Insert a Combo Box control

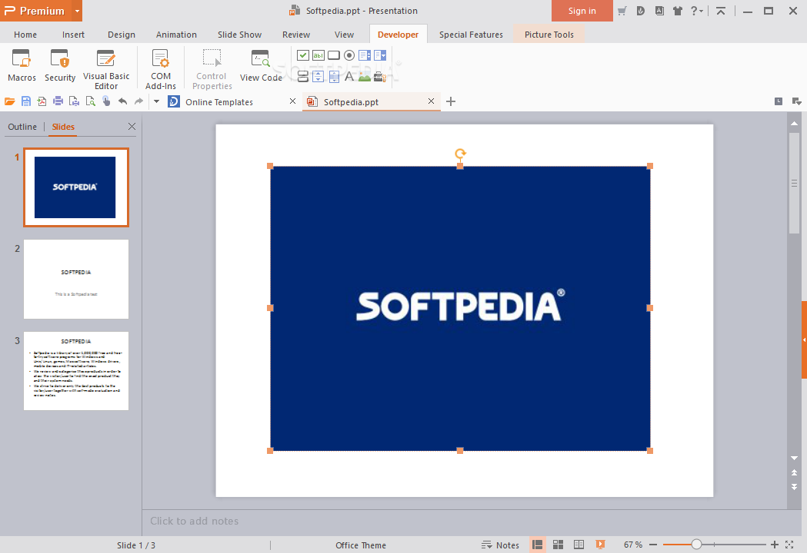(x=380, y=55)
